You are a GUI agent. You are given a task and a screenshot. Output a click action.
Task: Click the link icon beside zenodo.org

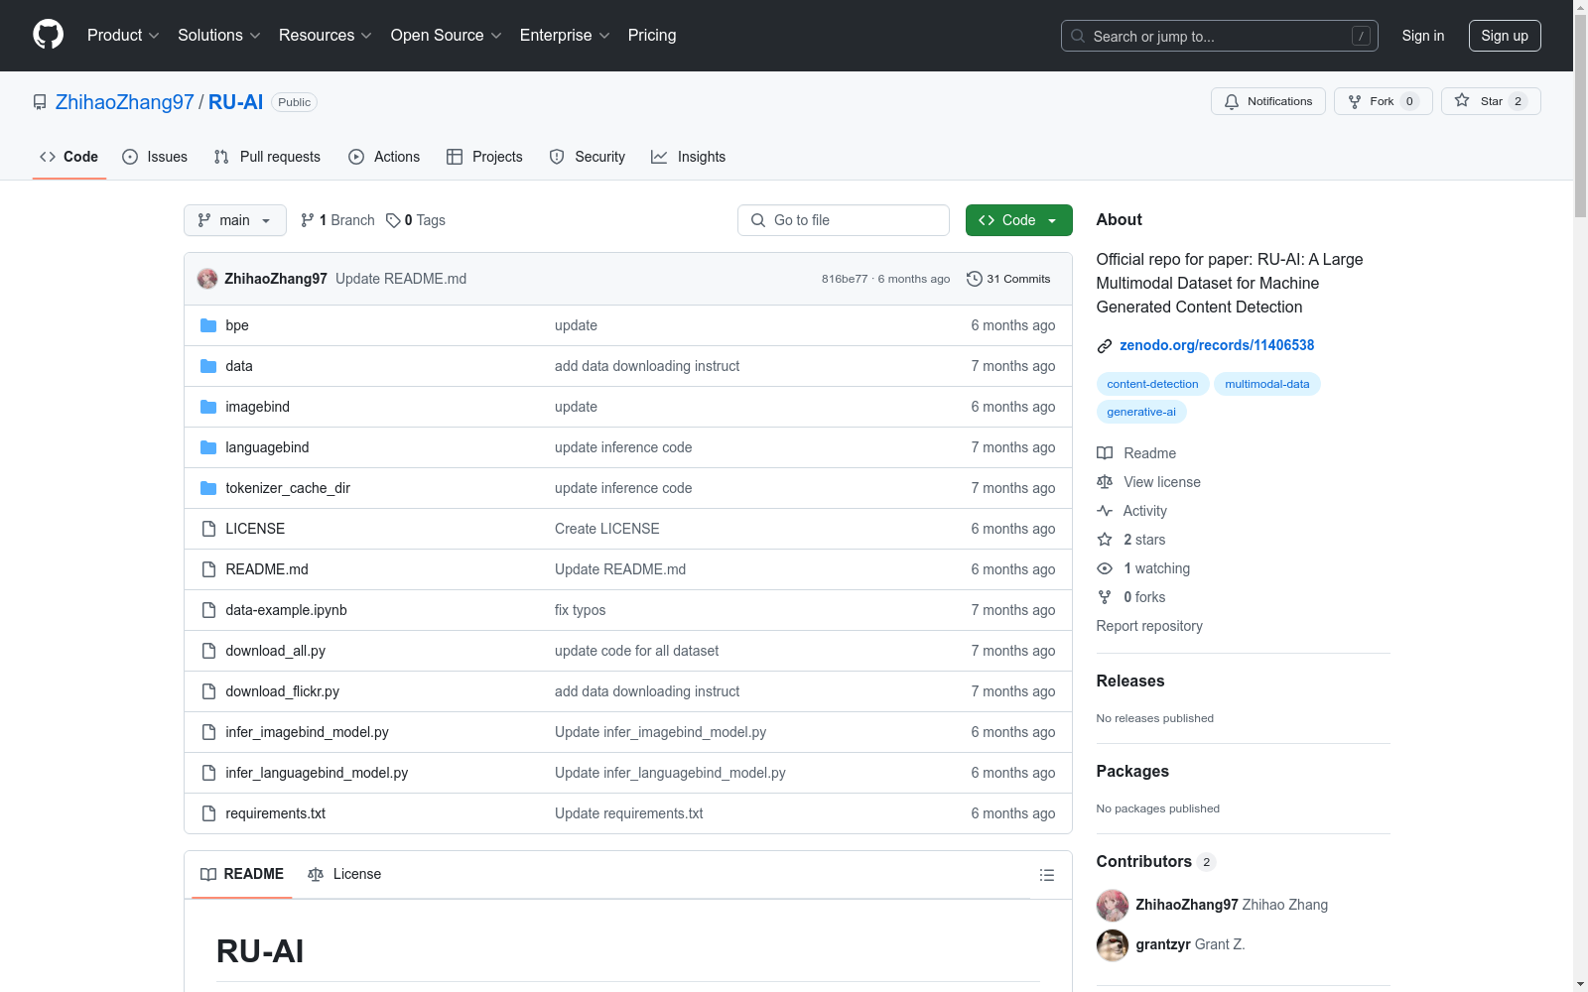pos(1104,346)
